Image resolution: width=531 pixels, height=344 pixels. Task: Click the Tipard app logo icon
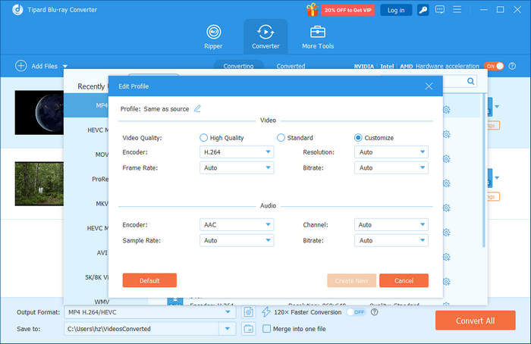pos(17,10)
